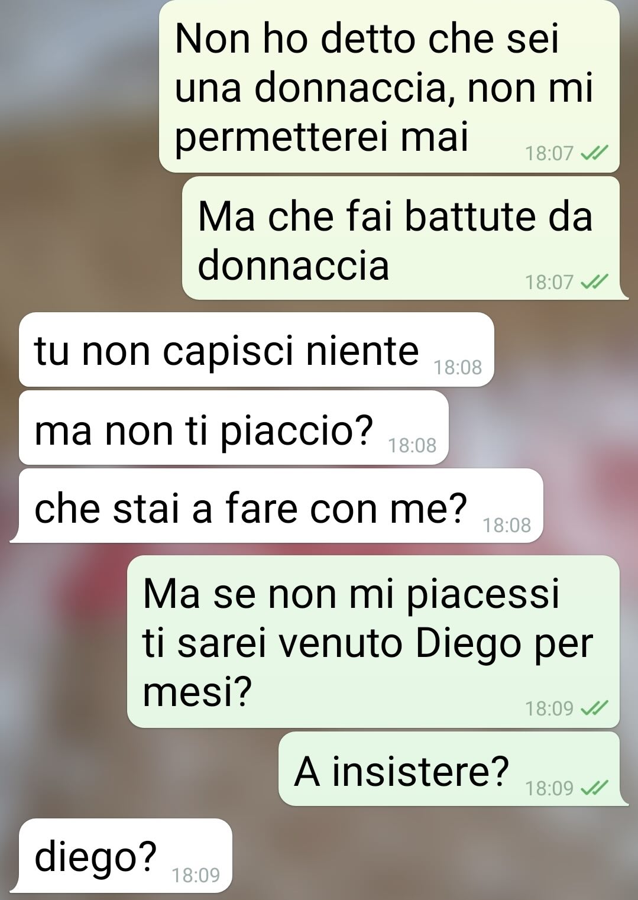The image size is (638, 900).
Task: Select the 'Non ho detto che sei una donnaccia' message
Action: [389, 86]
